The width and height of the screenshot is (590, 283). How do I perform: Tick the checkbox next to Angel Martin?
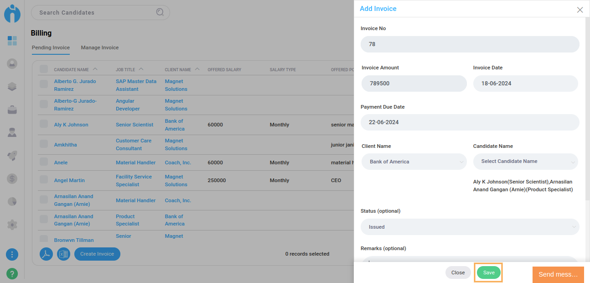[44, 180]
